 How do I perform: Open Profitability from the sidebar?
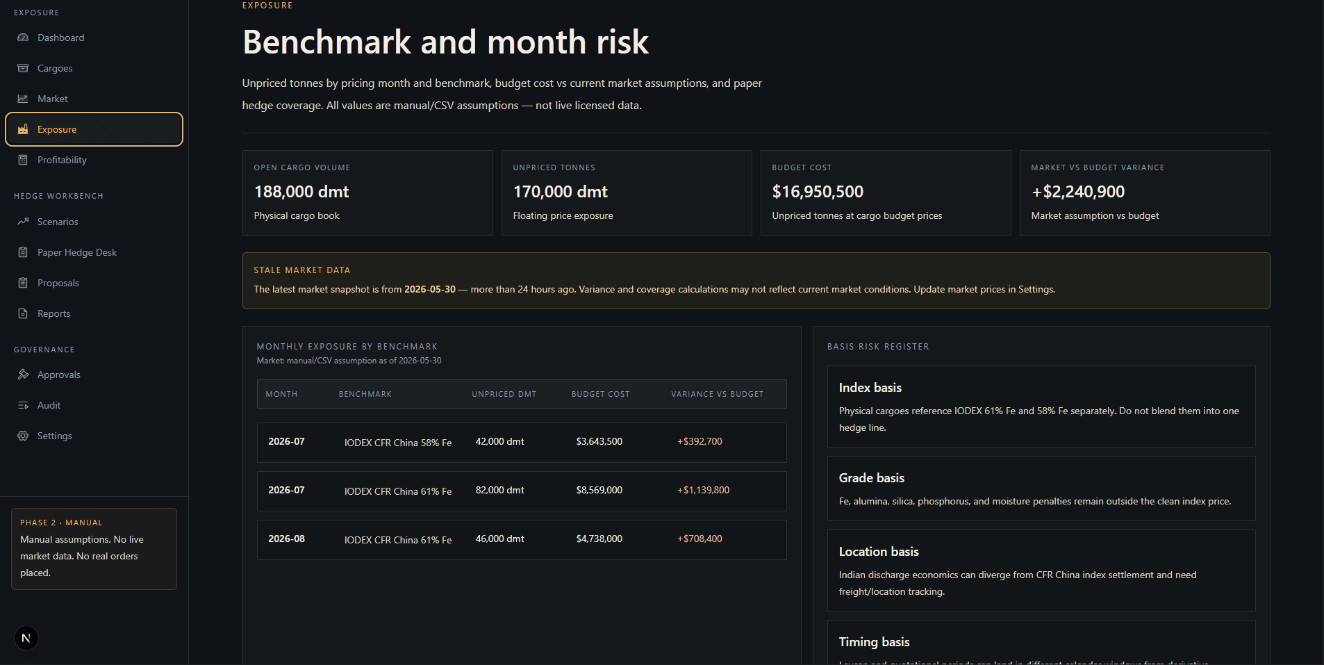[x=94, y=160]
